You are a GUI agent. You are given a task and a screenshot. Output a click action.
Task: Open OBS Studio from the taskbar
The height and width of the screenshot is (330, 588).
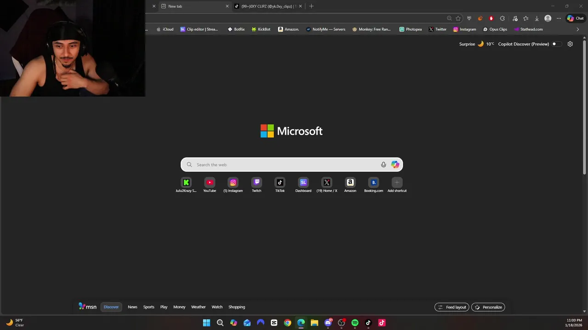pos(341,323)
